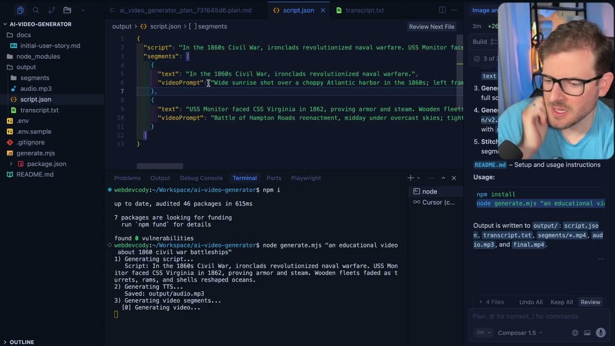
Task: Open initial-user-story.md file
Action: click(50, 46)
